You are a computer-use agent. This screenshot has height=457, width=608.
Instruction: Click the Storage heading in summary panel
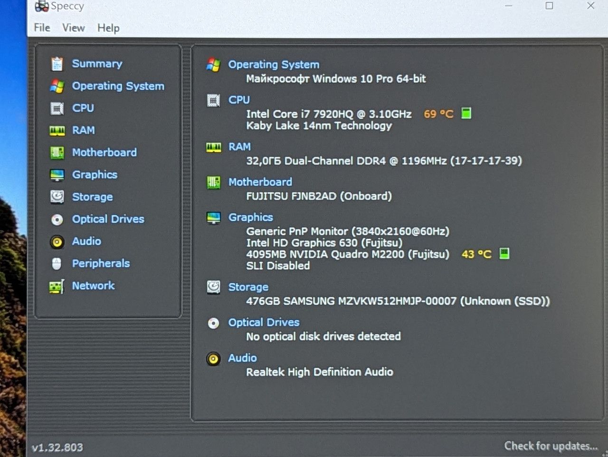(248, 287)
